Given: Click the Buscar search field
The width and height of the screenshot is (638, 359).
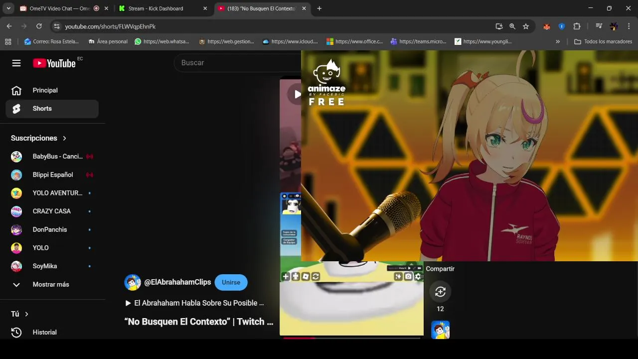Looking at the screenshot, I should point(237,63).
